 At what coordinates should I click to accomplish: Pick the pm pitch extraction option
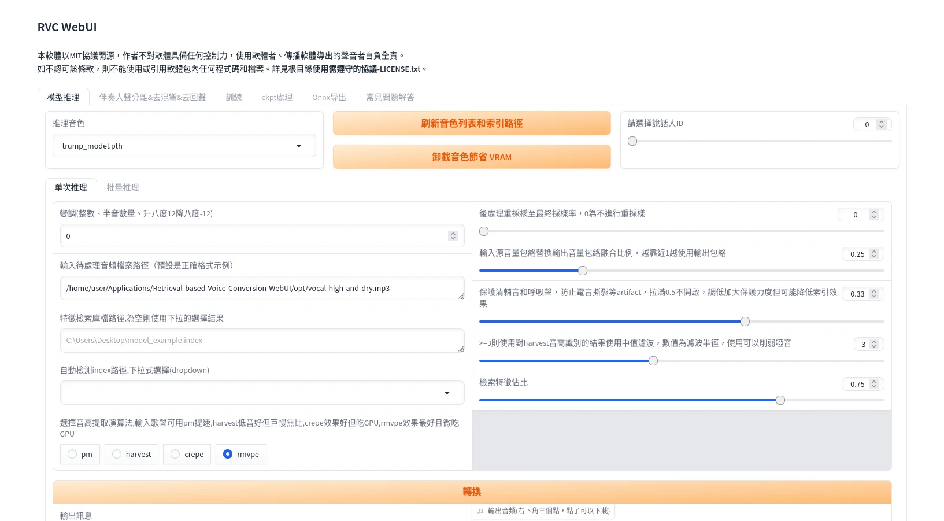tap(73, 455)
